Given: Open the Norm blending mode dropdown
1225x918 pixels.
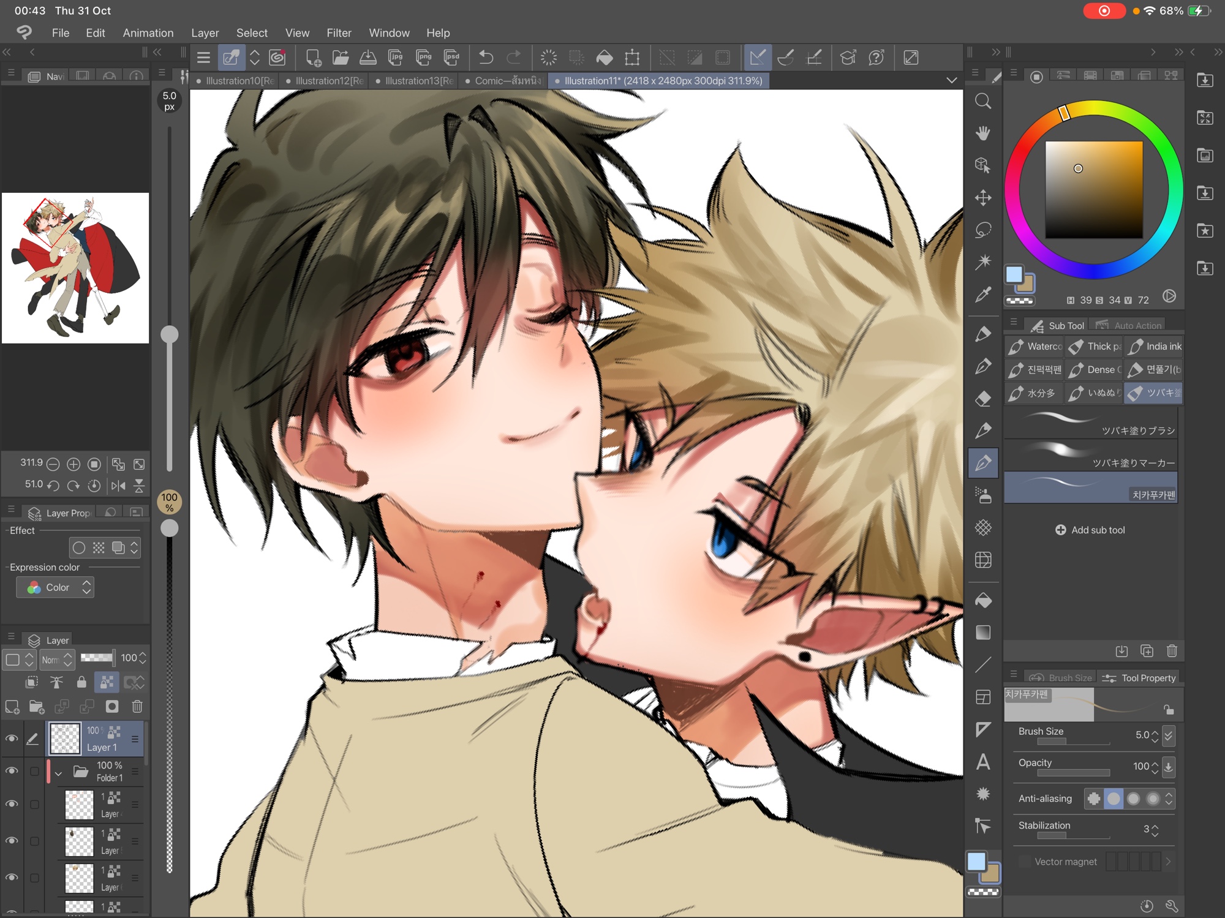Looking at the screenshot, I should click(57, 659).
